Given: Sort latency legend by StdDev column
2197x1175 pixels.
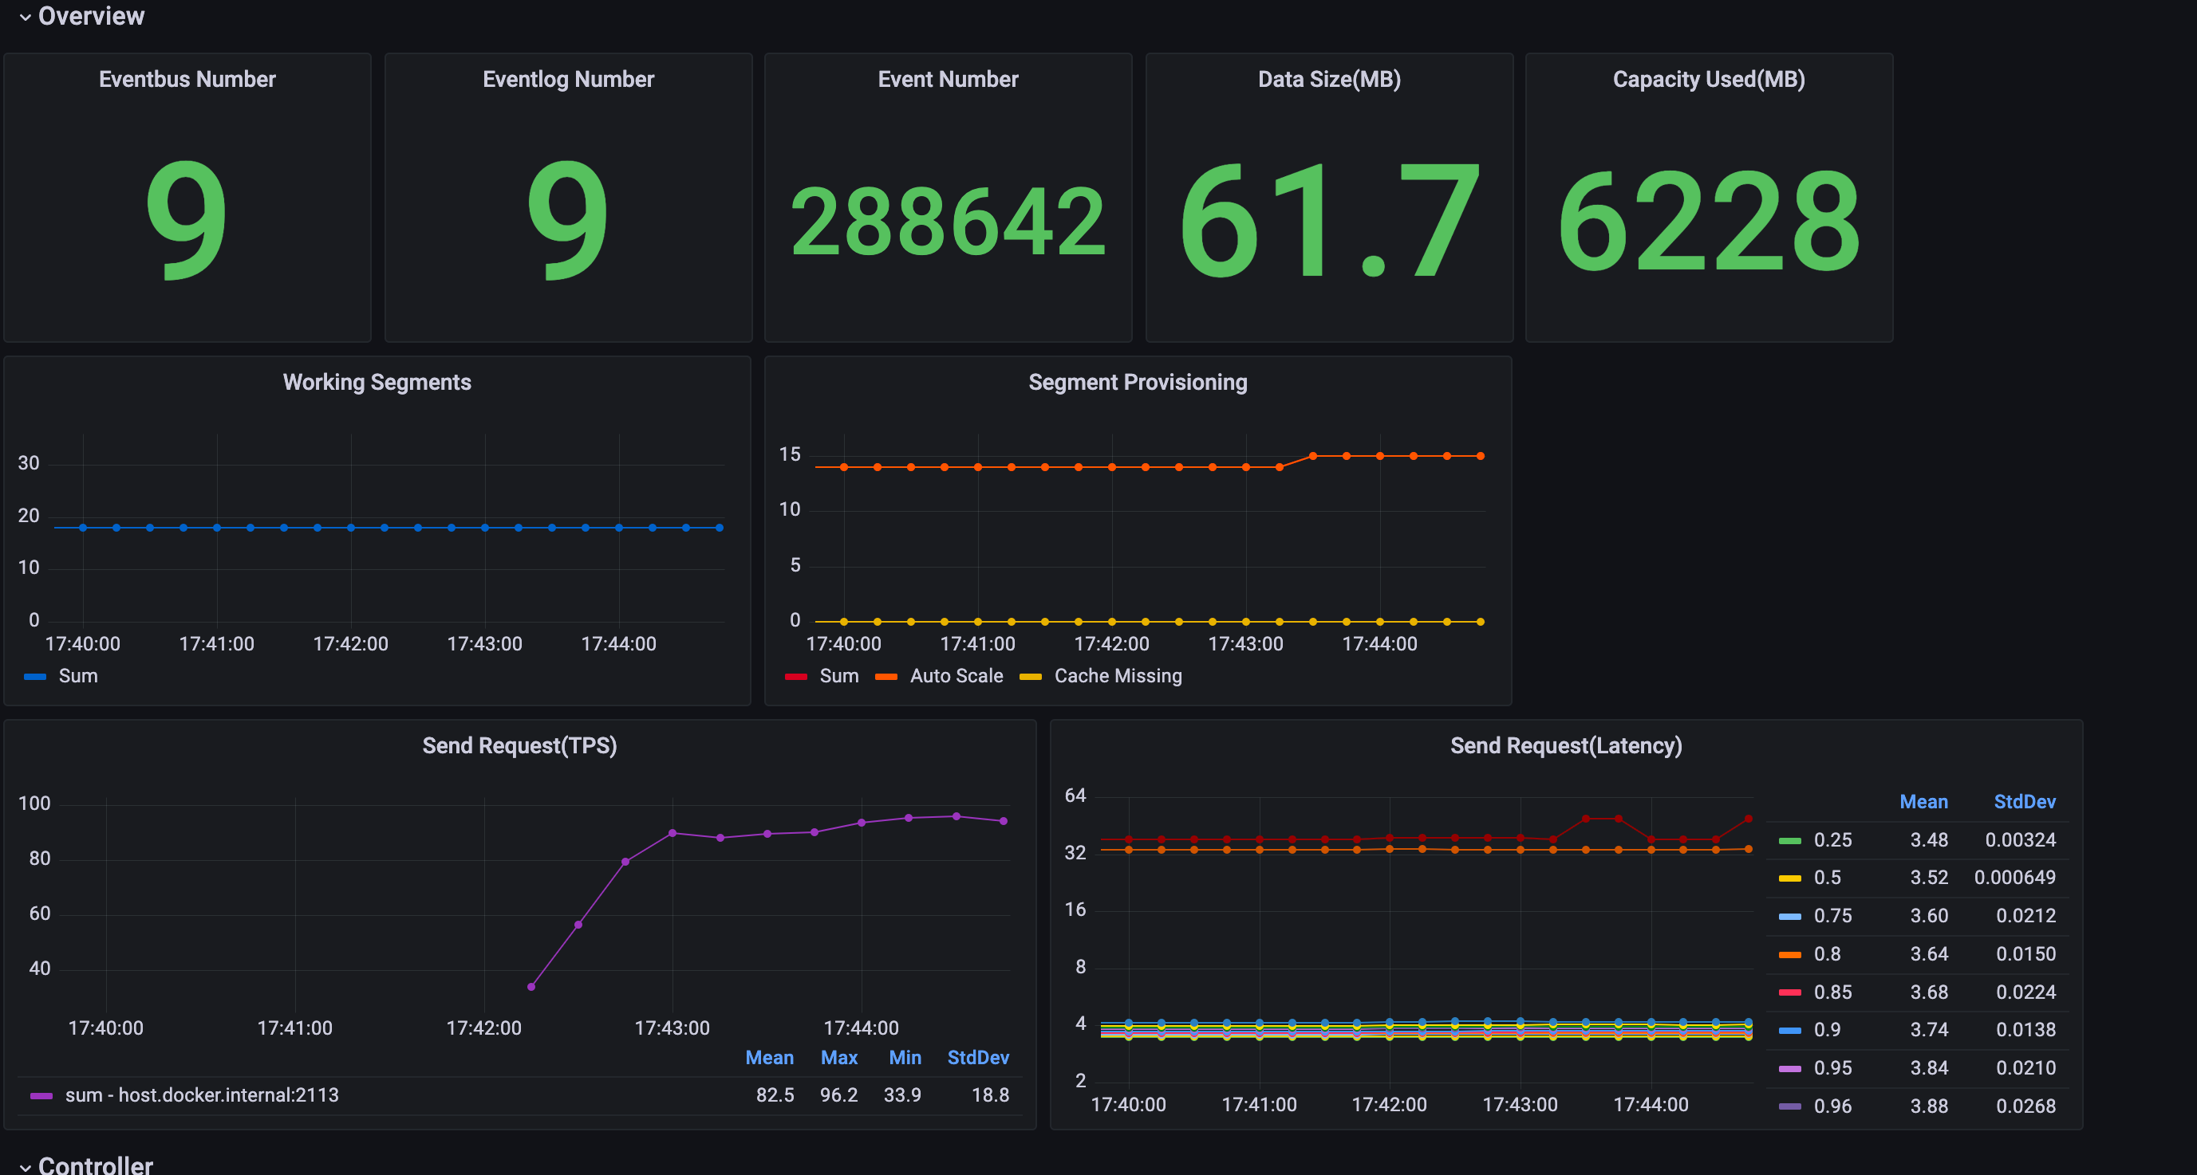Looking at the screenshot, I should 2024,802.
